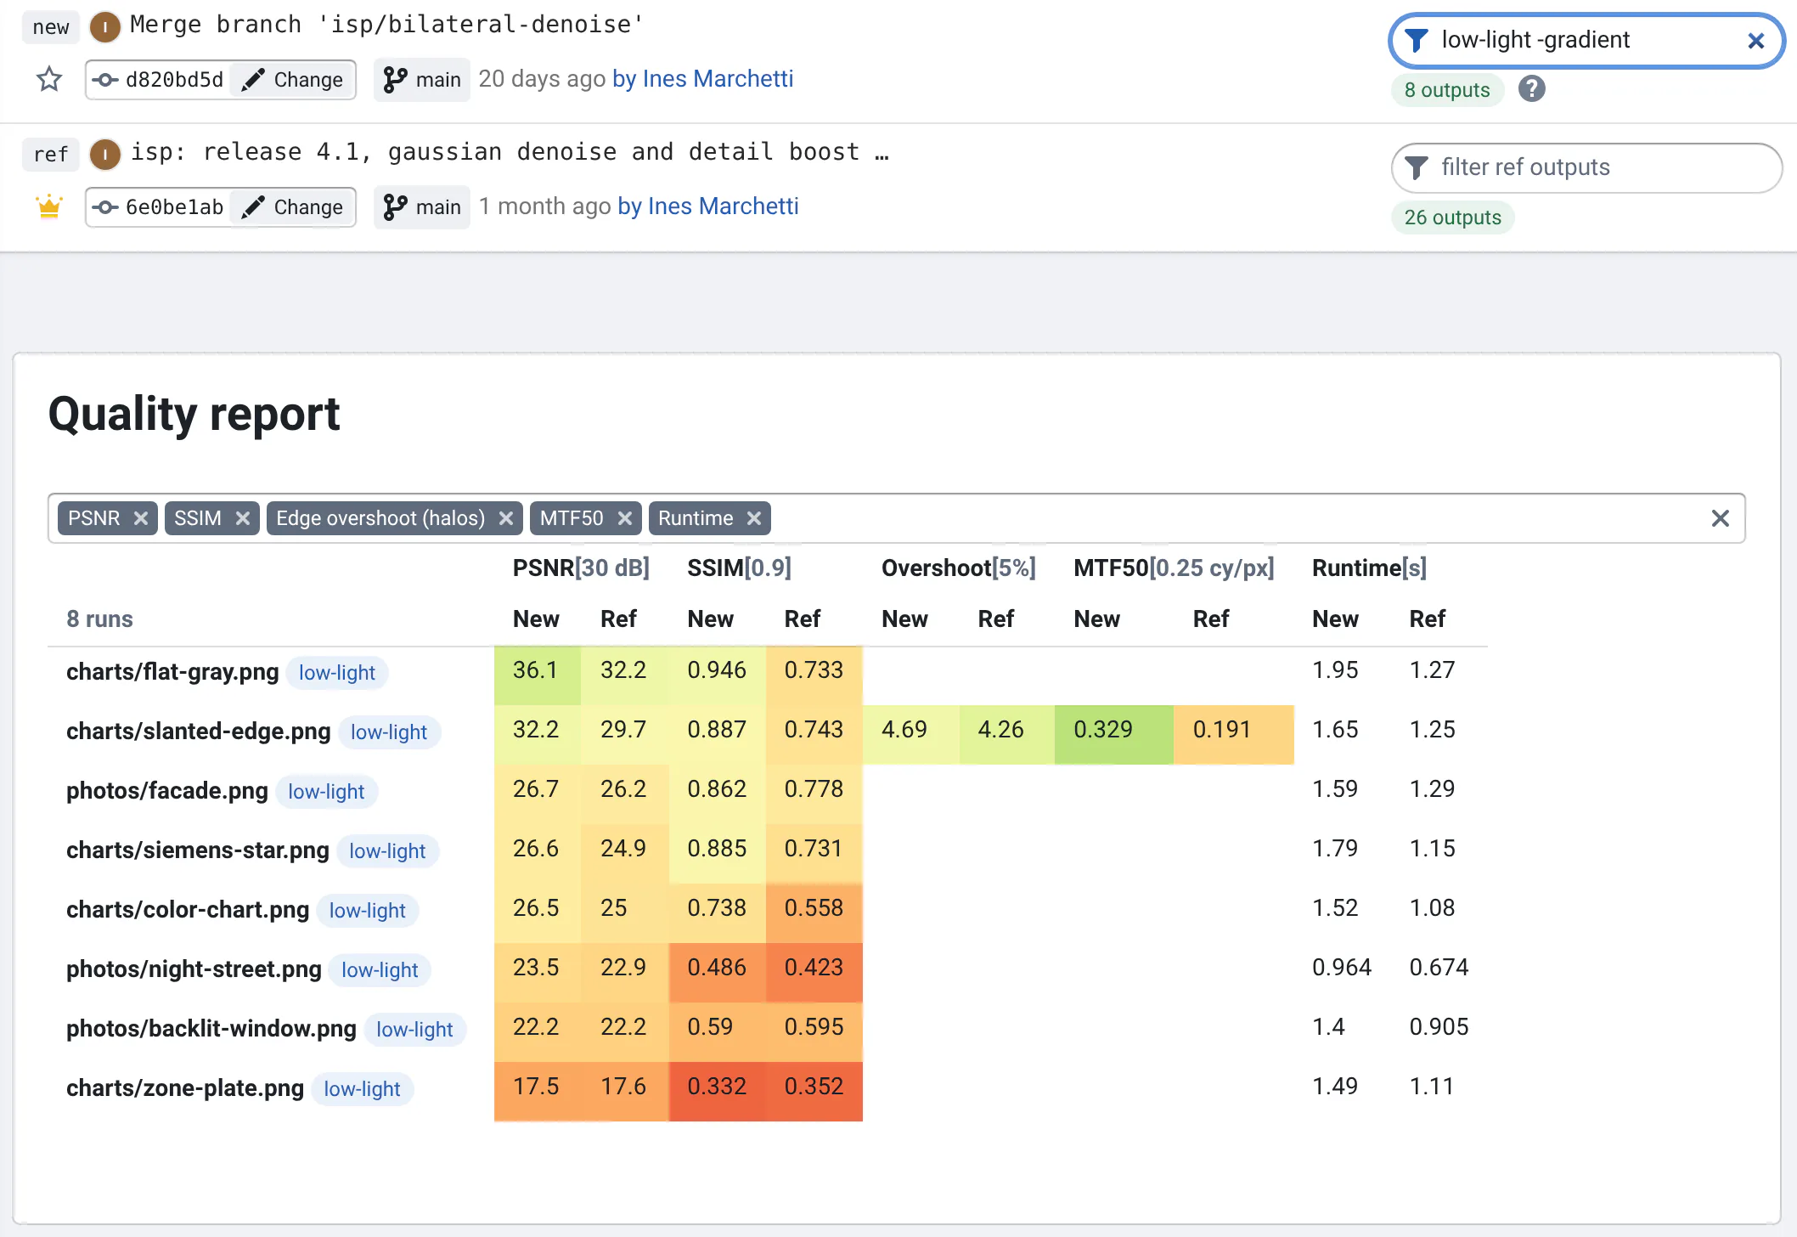The height and width of the screenshot is (1237, 1797).
Task: Remove Edge overshoot (halos) chip
Action: tap(506, 518)
